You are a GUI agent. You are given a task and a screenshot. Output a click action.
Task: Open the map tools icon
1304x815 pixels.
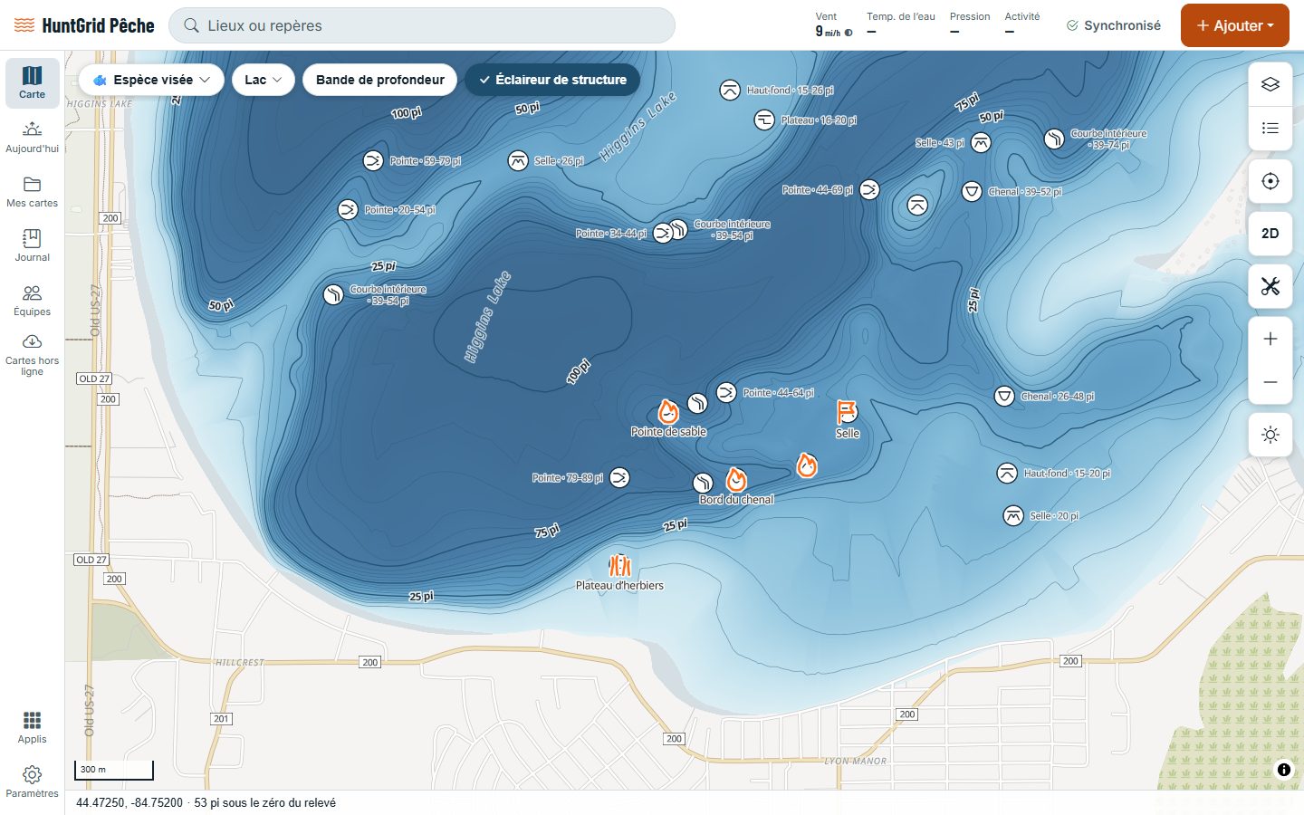1270,286
